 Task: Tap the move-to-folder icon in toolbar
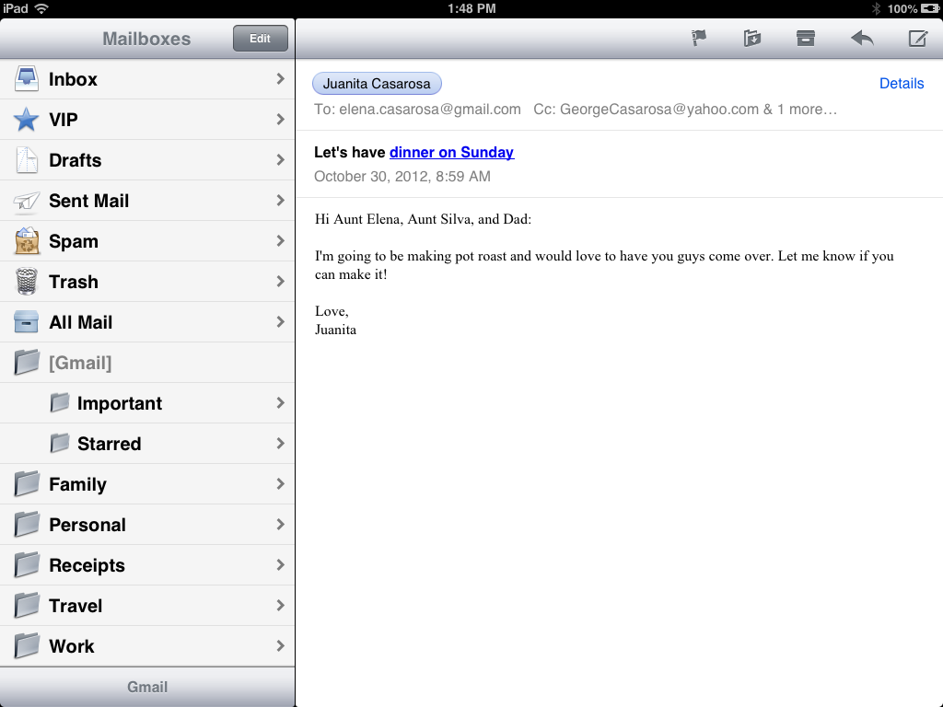pyautogui.click(x=752, y=38)
